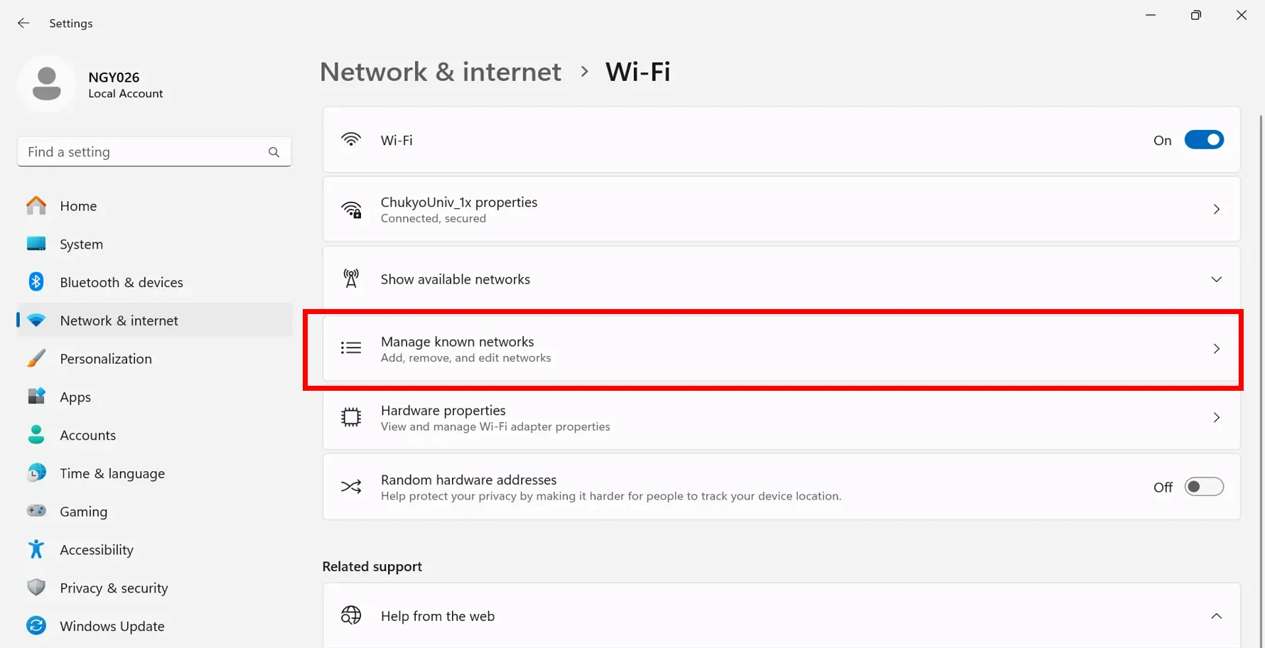Select Accounts in the sidebar
This screenshot has width=1265, height=648.
[x=87, y=435]
